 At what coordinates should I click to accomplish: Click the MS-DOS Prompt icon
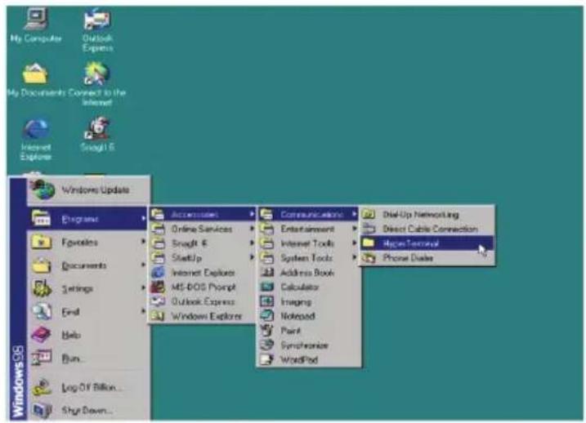pyautogui.click(x=158, y=287)
